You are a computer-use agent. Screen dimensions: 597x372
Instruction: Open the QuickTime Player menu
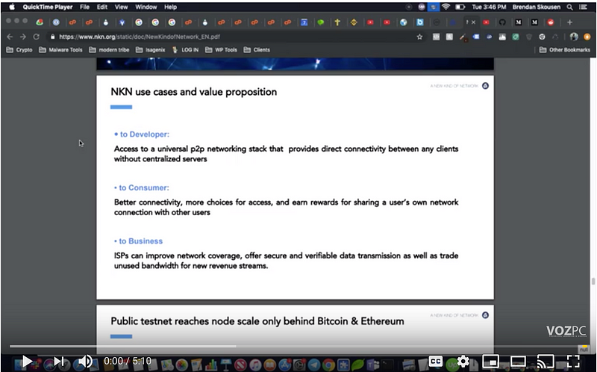coord(48,7)
